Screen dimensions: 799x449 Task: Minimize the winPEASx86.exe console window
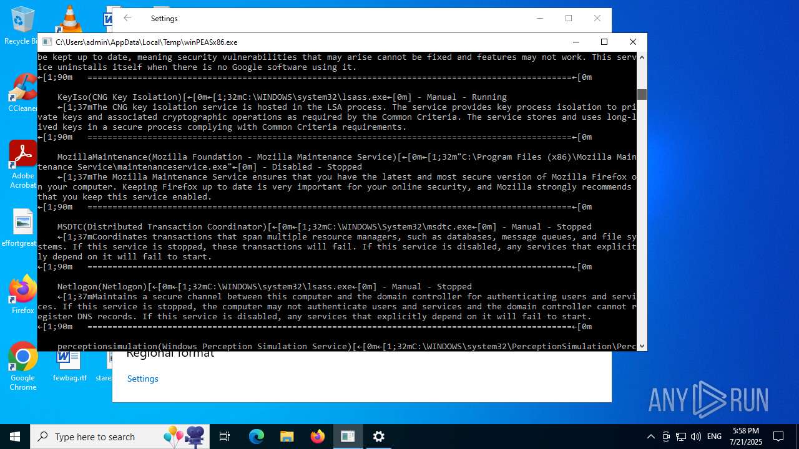coord(575,42)
